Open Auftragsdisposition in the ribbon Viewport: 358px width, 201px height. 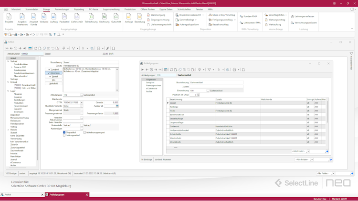[187, 25]
